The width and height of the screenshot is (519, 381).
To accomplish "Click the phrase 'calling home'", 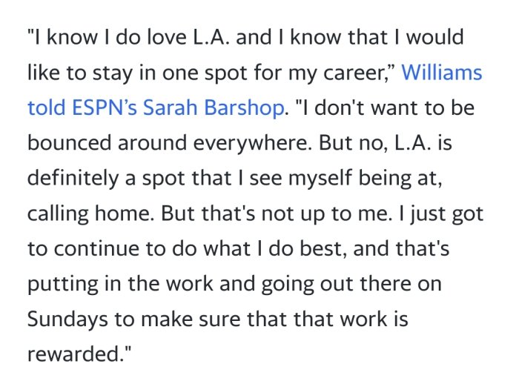I will point(87,213).
